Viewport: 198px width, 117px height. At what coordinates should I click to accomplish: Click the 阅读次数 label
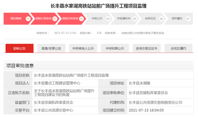86,33
